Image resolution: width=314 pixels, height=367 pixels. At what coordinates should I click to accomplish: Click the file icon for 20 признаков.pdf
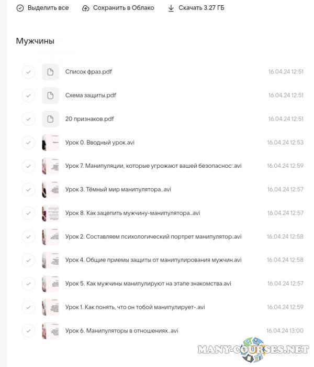(x=50, y=119)
